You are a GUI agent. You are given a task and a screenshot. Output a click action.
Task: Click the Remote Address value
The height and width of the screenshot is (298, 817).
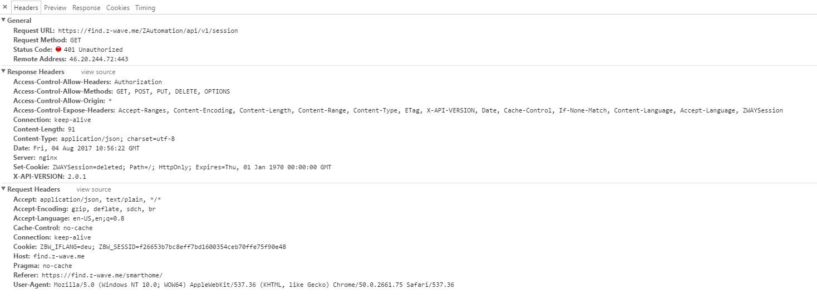click(99, 59)
